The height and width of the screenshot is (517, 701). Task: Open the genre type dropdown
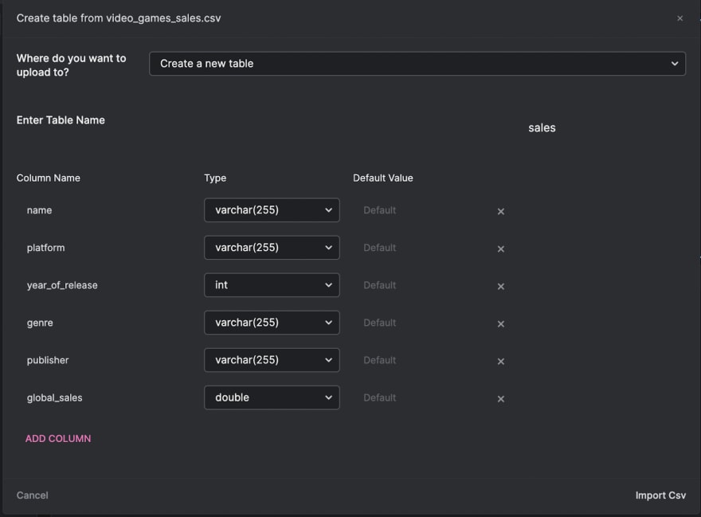click(x=272, y=323)
